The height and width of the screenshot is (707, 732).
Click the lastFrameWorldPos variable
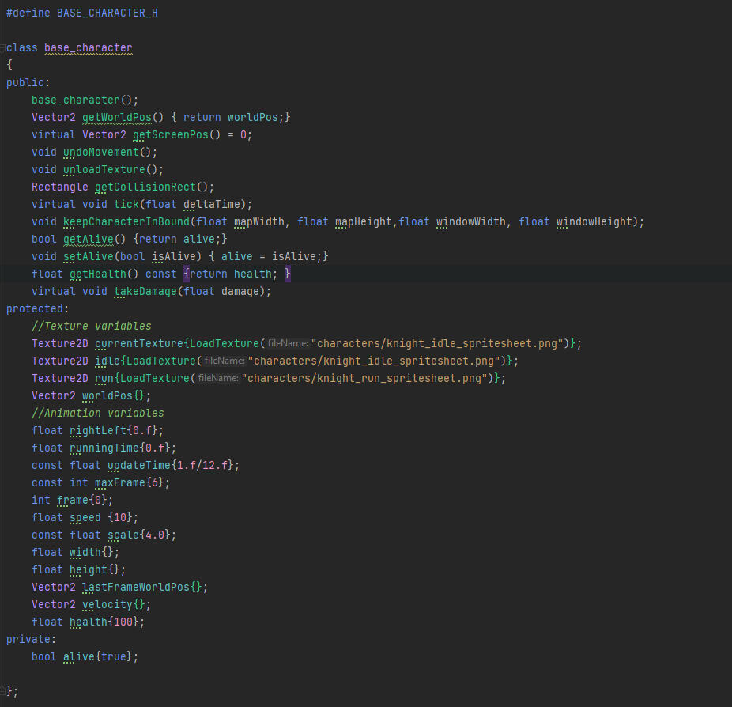[x=135, y=587]
